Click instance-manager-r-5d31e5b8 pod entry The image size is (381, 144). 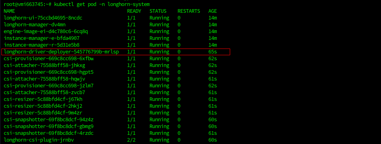coord(42,45)
